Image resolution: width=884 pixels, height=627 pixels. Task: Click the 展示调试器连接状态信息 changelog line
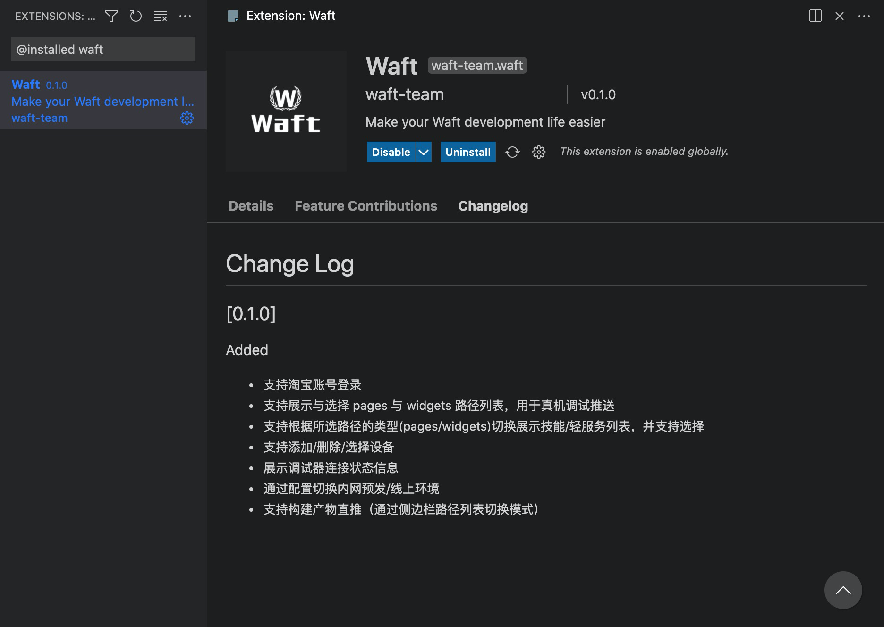tap(331, 468)
